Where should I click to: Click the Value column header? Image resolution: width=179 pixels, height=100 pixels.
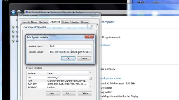point(68,73)
